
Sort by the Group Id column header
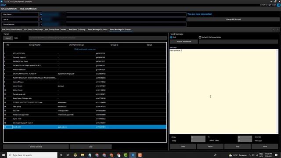pos(114,45)
